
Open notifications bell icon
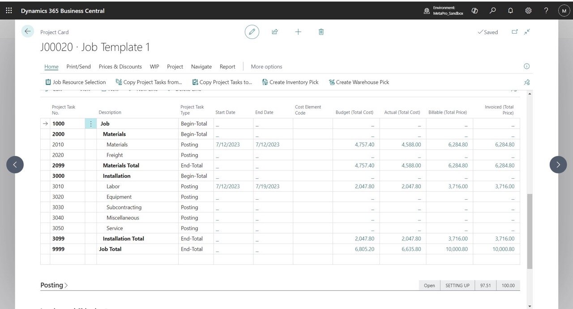pyautogui.click(x=510, y=11)
